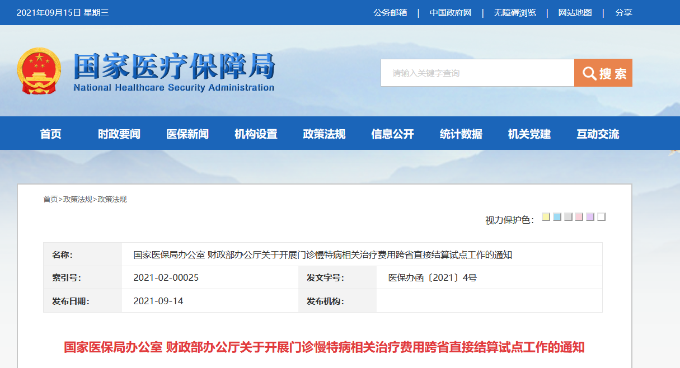Viewport: 680px width, 368px height.
Task: Click document number 医保办函〔2021〕4号
Action: (x=433, y=277)
